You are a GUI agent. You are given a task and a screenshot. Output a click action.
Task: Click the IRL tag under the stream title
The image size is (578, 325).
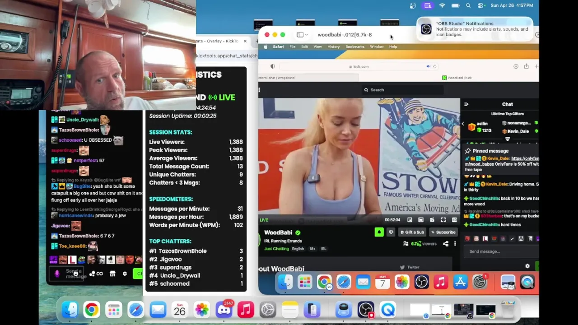(x=323, y=249)
